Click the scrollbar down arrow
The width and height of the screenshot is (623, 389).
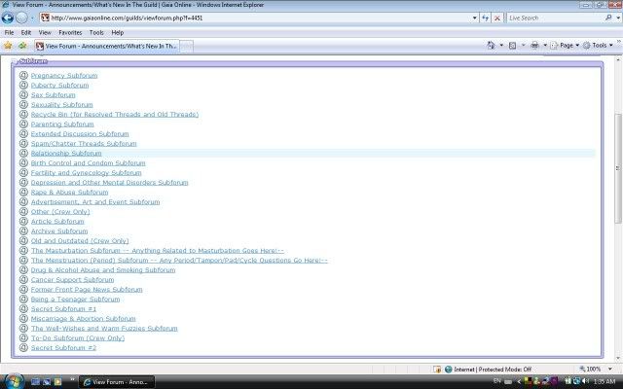click(x=617, y=359)
